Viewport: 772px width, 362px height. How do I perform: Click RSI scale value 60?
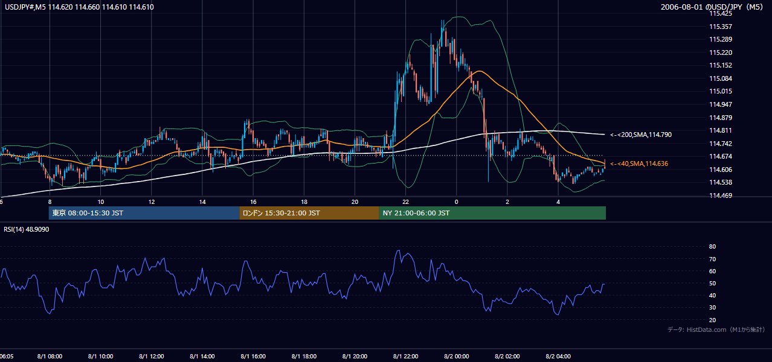click(712, 271)
